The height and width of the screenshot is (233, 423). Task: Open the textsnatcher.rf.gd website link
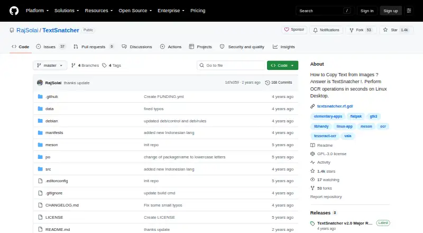(335, 106)
